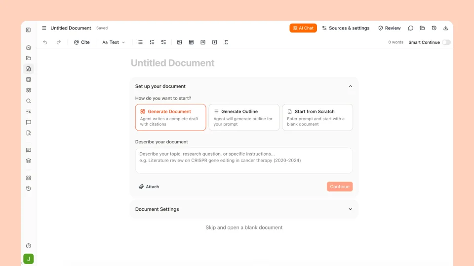Open the stacked layers icon in sidebar
The width and height of the screenshot is (474, 266).
coord(29,161)
